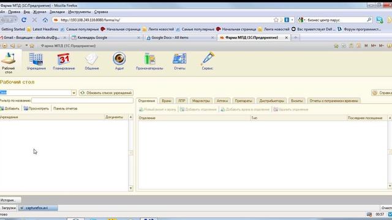Click the M+ memory button
The height and width of the screenshot is (220, 392).
click(x=373, y=46)
